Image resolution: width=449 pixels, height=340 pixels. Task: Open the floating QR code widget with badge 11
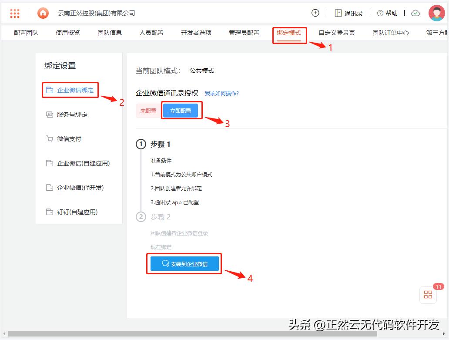[x=428, y=295]
